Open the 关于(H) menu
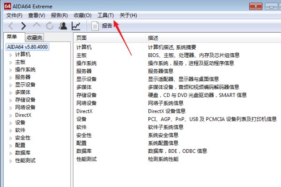 128,15
